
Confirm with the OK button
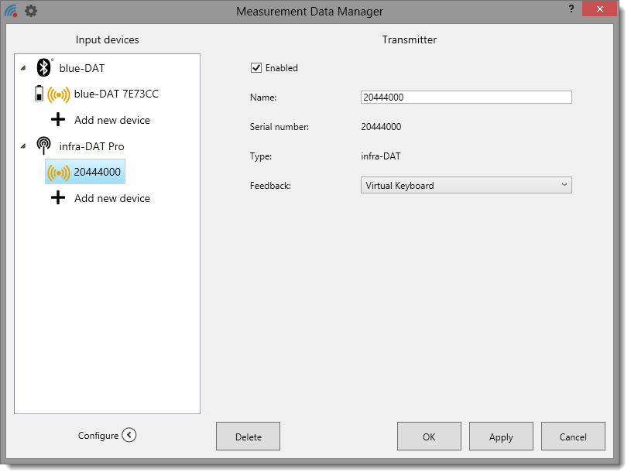click(x=429, y=437)
